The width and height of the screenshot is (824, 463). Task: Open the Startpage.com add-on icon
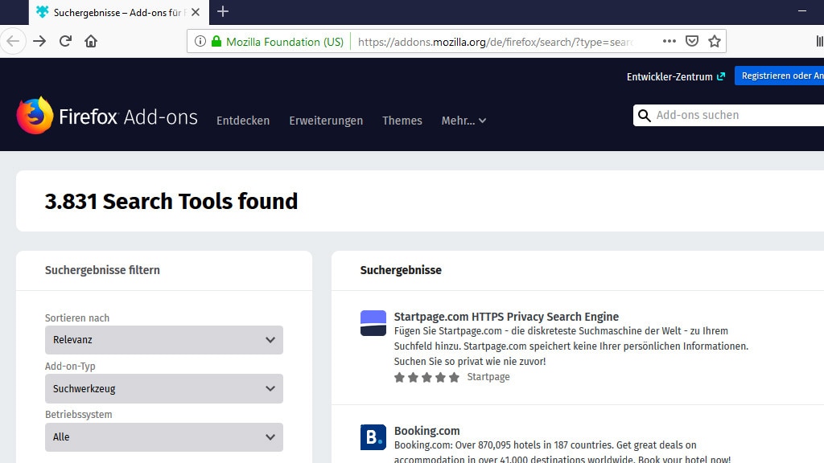click(373, 323)
